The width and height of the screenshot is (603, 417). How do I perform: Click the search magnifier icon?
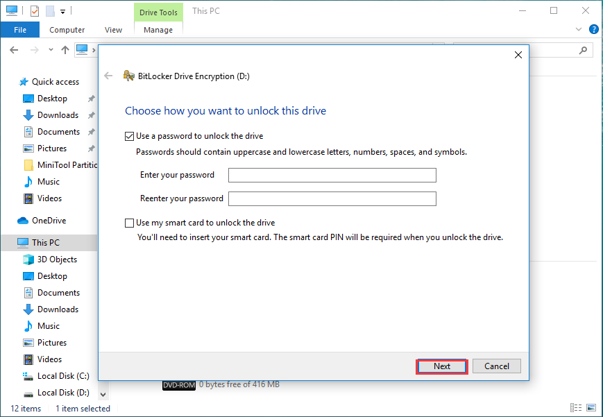583,50
